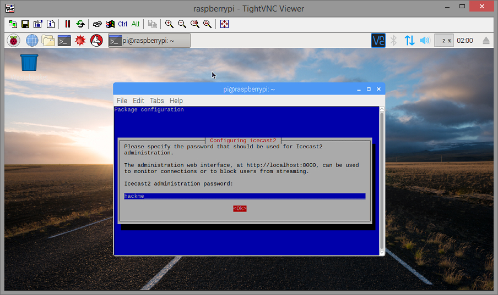The image size is (498, 295).
Task: Click the file transfer toolbar icon
Action: coord(153,24)
